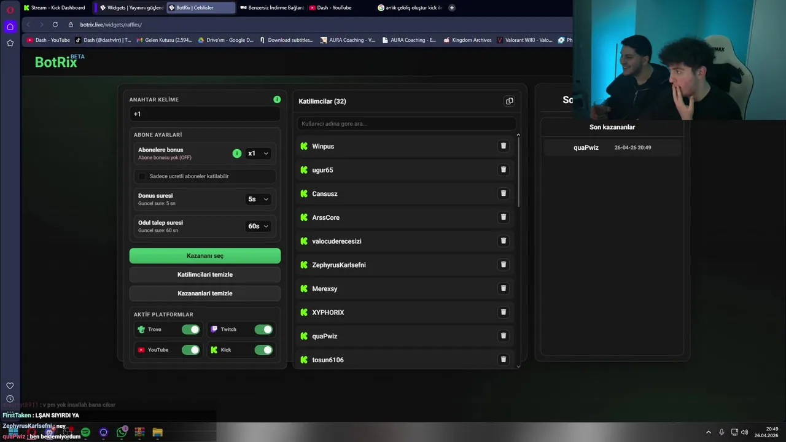
Task: Delete quaPwiz participant row trash
Action: [504, 336]
